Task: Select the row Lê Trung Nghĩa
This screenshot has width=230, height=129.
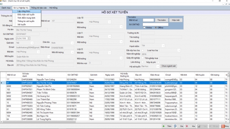Action: [114, 119]
